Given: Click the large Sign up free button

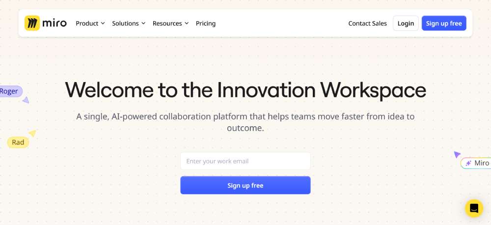Looking at the screenshot, I should click(245, 185).
